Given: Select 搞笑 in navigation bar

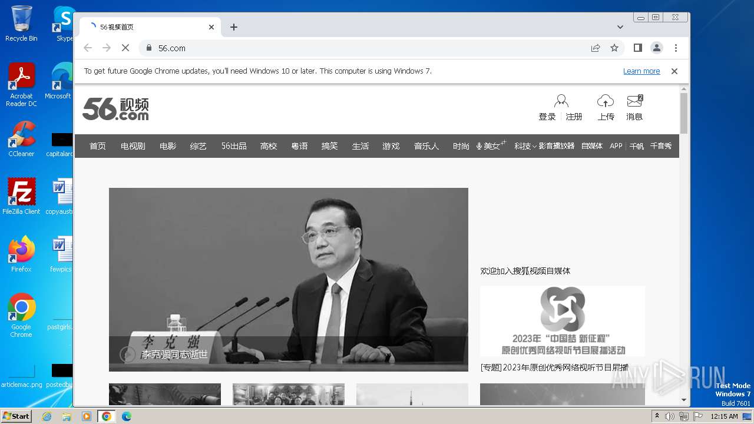Looking at the screenshot, I should click(330, 146).
